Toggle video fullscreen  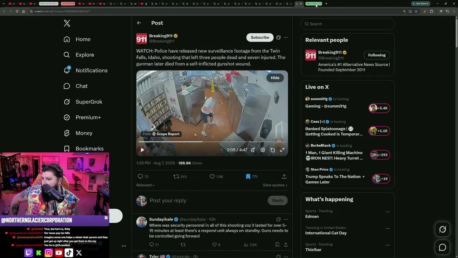[x=282, y=150]
